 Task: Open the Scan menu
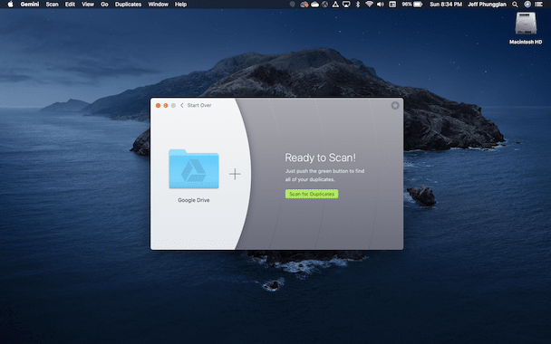coord(52,5)
